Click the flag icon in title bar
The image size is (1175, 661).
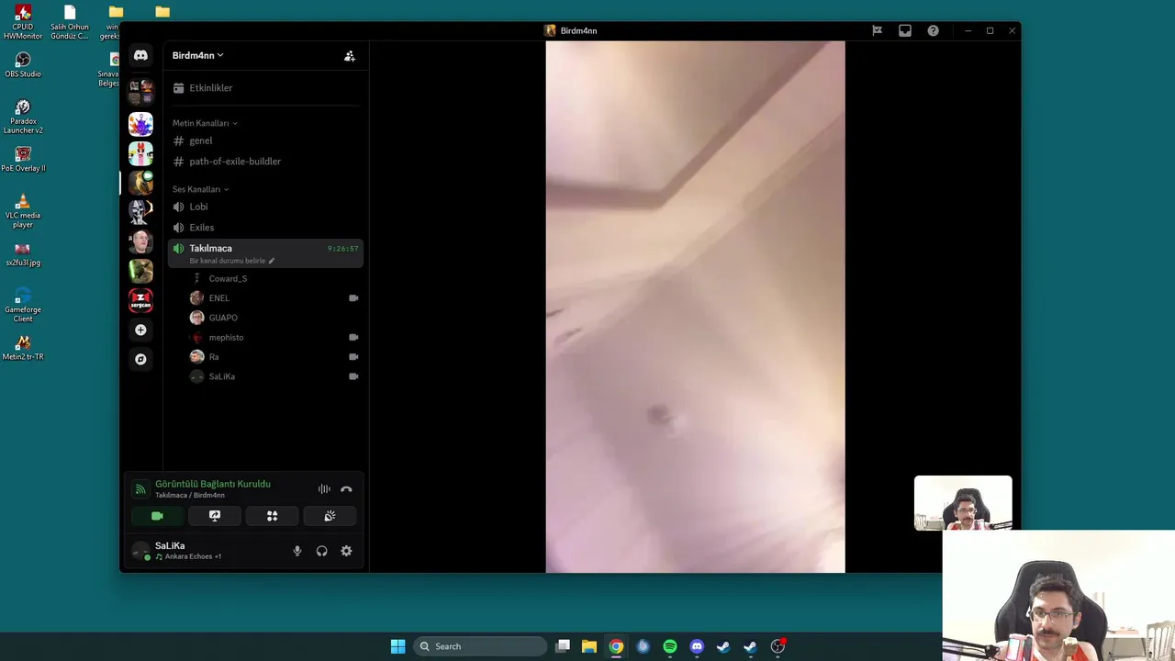(877, 30)
